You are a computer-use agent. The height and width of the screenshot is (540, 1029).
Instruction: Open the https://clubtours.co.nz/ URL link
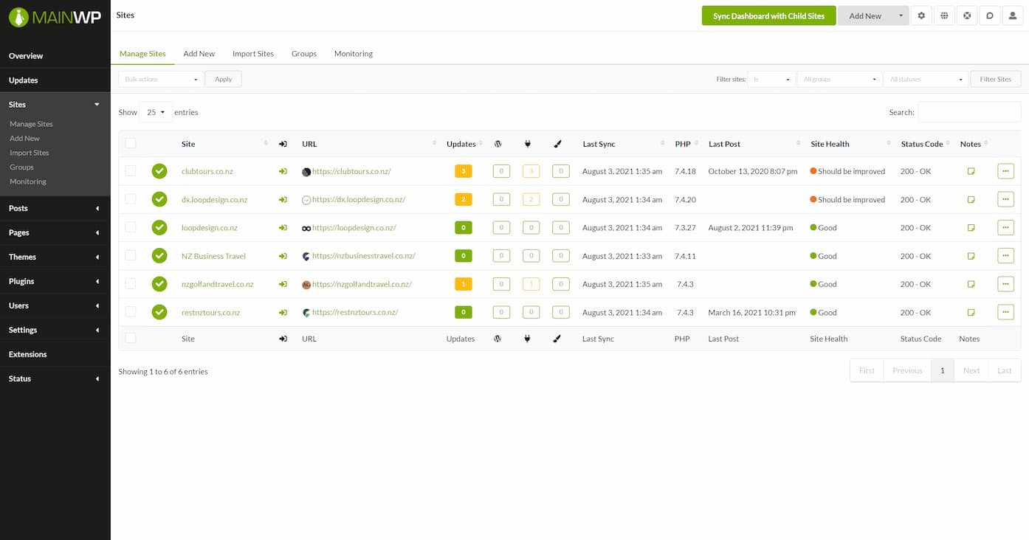[351, 171]
